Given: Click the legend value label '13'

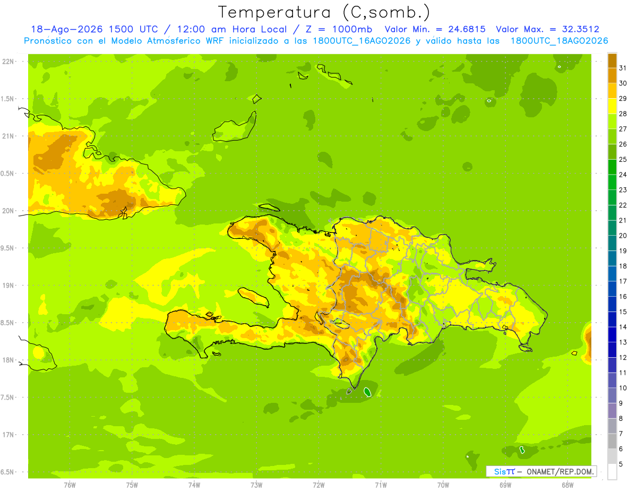Looking at the screenshot, I should [x=623, y=342].
